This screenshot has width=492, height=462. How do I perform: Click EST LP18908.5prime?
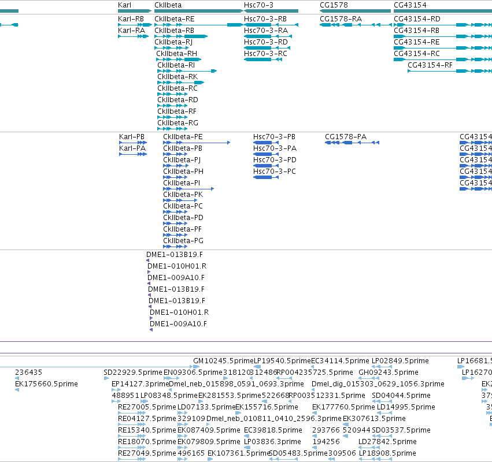[x=388, y=453]
